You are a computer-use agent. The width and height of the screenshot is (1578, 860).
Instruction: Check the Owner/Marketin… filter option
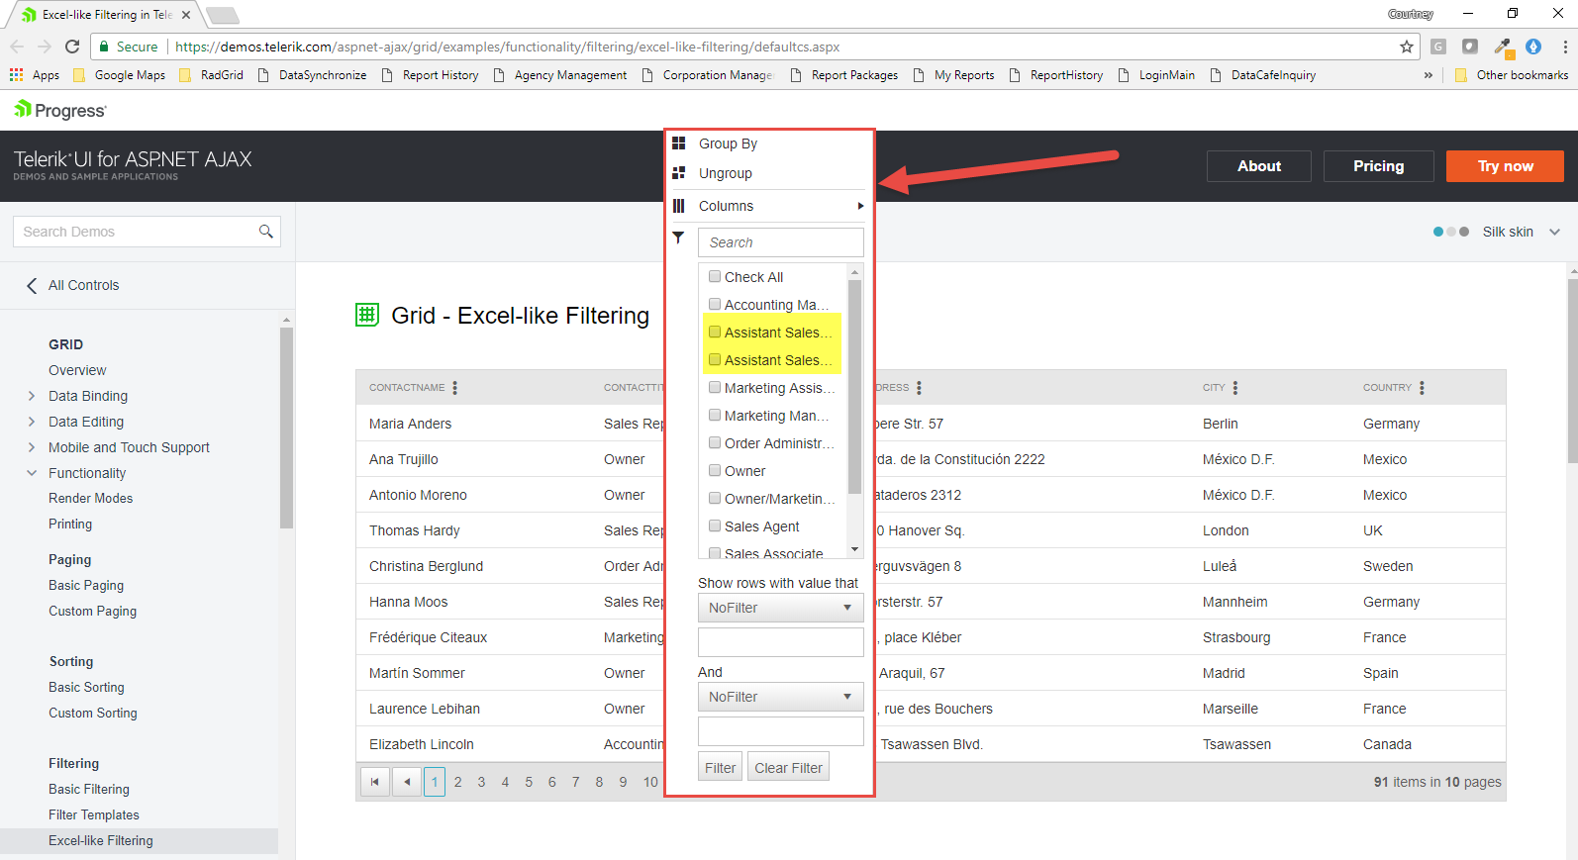pyautogui.click(x=715, y=499)
